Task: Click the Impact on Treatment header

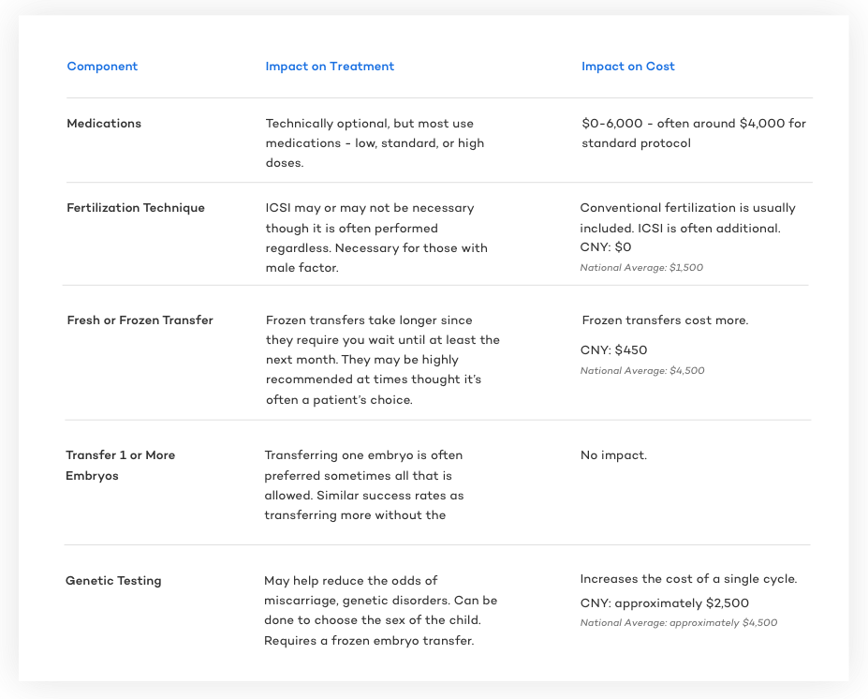Action: coord(330,67)
